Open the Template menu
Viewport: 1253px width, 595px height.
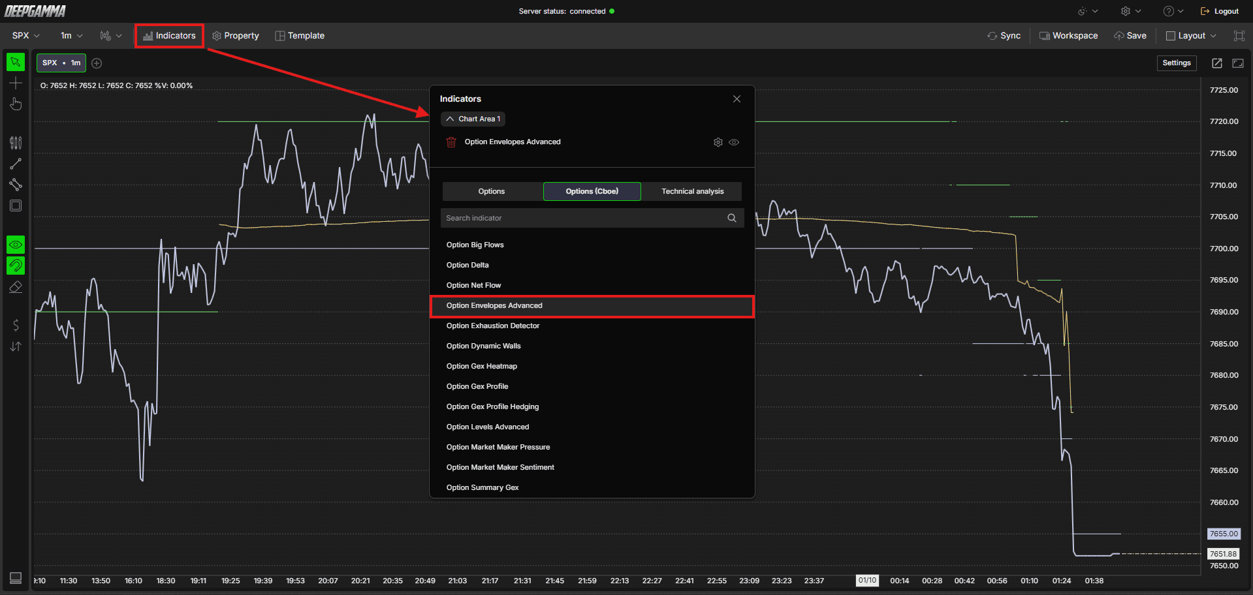pos(300,36)
